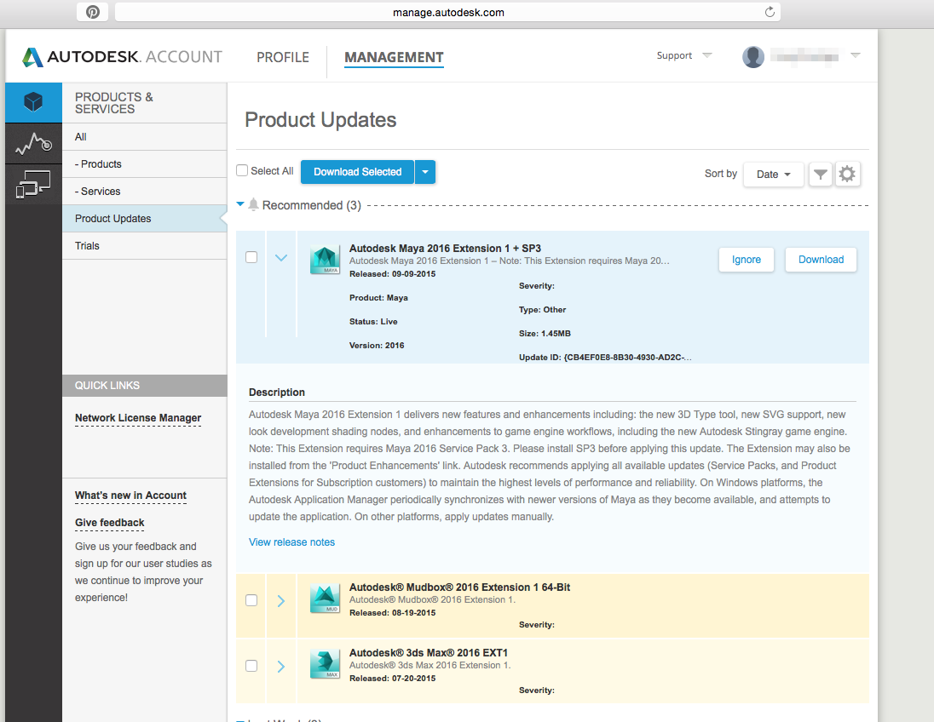Check the Select All checkbox
Screen dimensions: 934x722
pos(242,171)
